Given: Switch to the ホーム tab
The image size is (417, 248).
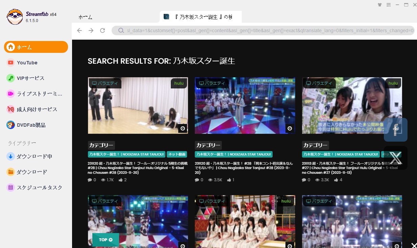Looking at the screenshot, I should click(x=85, y=17).
